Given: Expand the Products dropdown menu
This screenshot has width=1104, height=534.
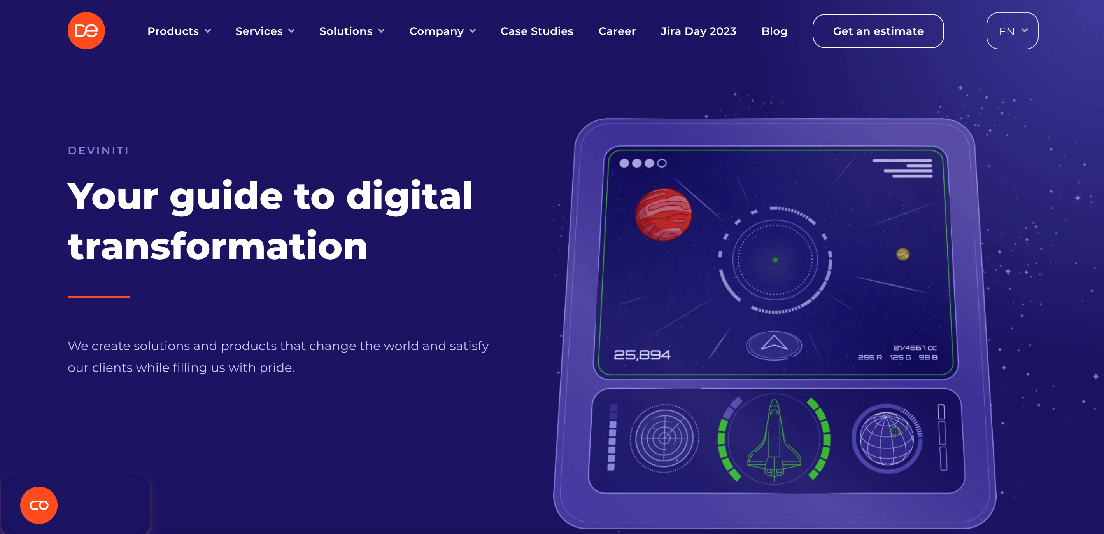Looking at the screenshot, I should click(x=178, y=31).
